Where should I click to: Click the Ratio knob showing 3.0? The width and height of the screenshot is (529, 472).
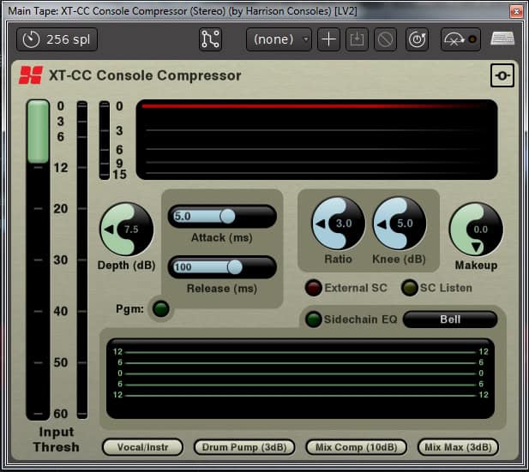click(338, 224)
